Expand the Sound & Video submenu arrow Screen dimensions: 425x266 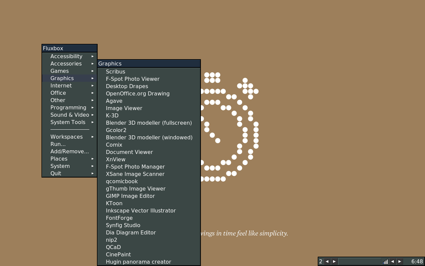93,115
